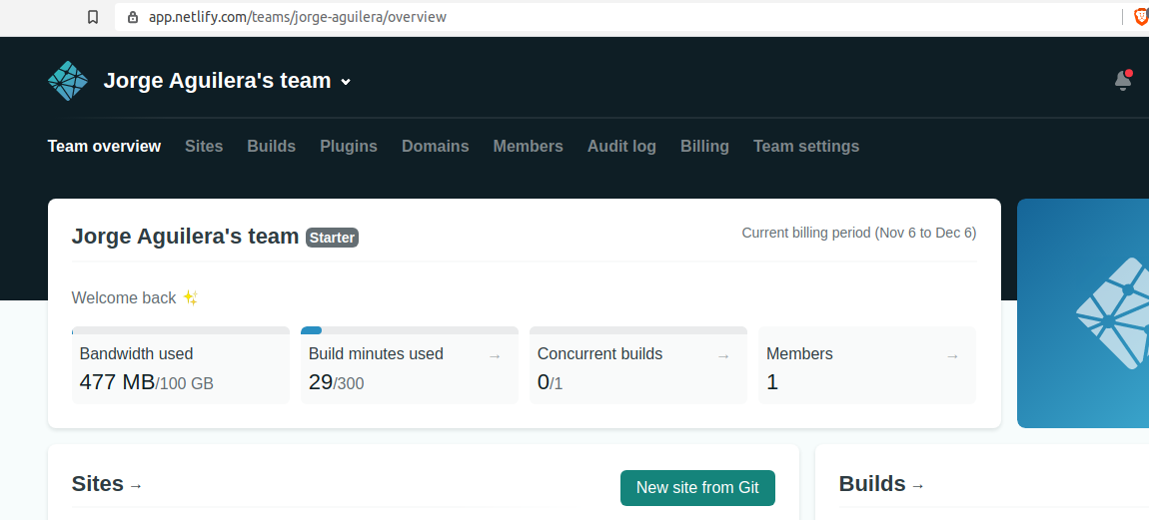1149x520 pixels.
Task: Click the 29/300 build minutes value
Action: coord(337,382)
